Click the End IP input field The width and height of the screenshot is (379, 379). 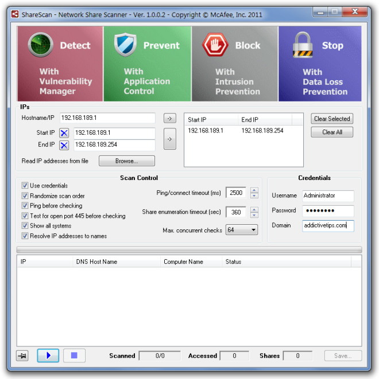pos(114,145)
